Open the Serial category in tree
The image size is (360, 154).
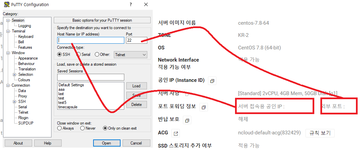click(22, 107)
